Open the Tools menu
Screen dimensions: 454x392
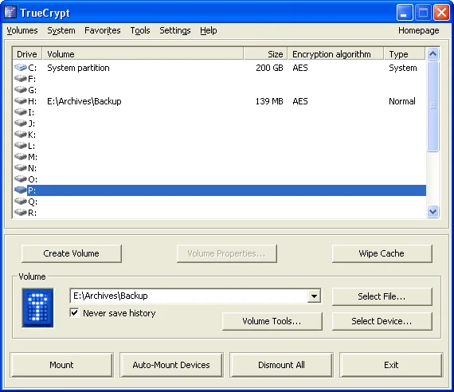pyautogui.click(x=140, y=30)
